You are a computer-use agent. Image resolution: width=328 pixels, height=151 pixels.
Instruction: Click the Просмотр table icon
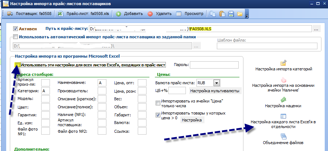[179, 14]
